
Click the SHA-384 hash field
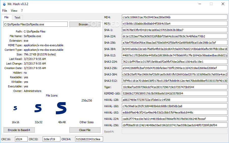point(174,49)
